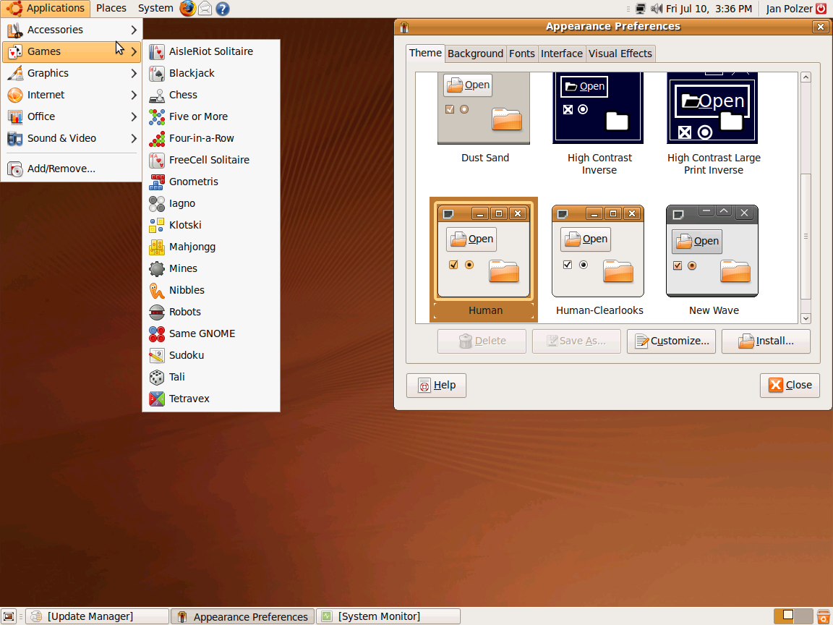
Task: Open Robots game
Action: point(211,312)
